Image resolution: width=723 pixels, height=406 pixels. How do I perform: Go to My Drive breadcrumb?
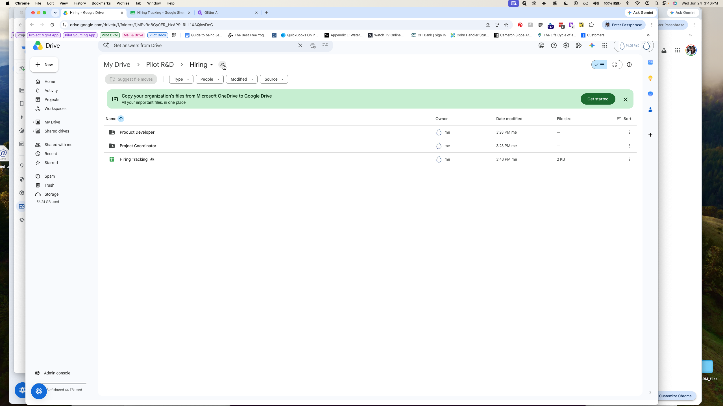point(117,65)
